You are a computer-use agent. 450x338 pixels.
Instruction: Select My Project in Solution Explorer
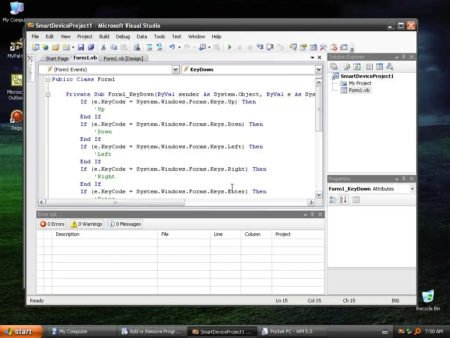(x=360, y=83)
